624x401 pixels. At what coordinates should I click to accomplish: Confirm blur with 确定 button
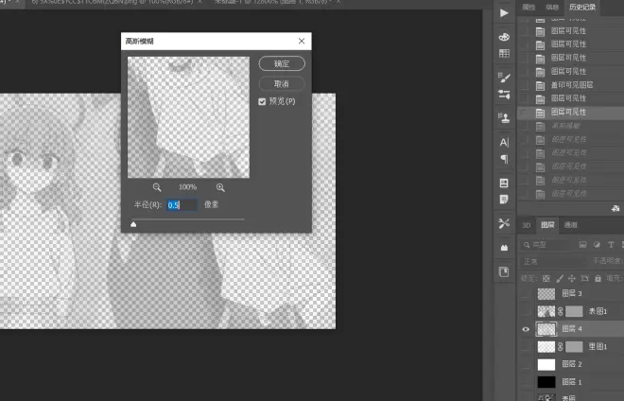point(282,63)
